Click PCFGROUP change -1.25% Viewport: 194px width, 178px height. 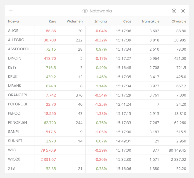tap(101, 104)
